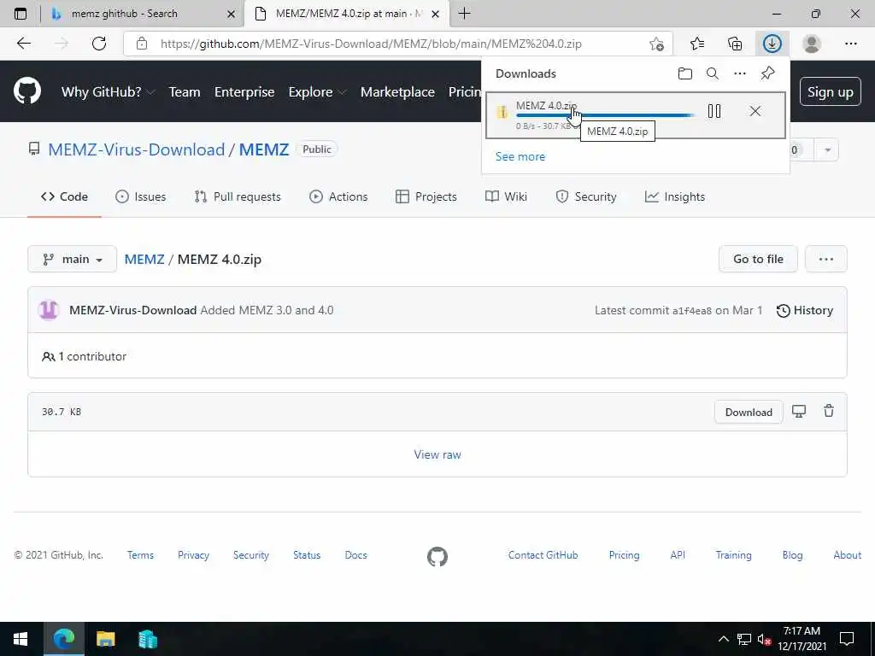Click the Enterprise header link
875x656 pixels.
click(244, 92)
